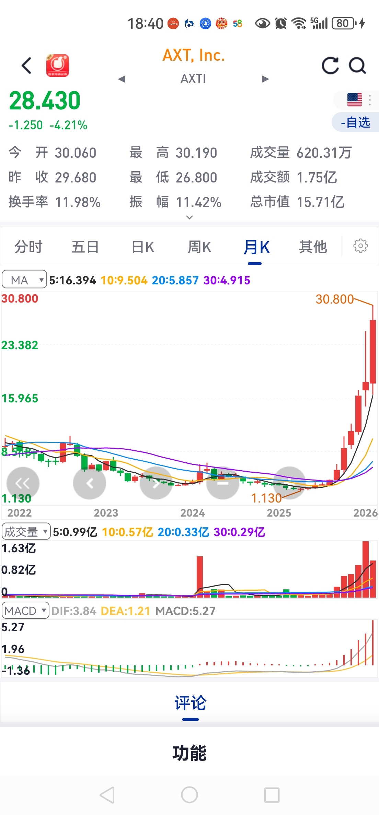This screenshot has width=379, height=815.
Task: Move chart right with right-arrow button
Action: point(156,483)
